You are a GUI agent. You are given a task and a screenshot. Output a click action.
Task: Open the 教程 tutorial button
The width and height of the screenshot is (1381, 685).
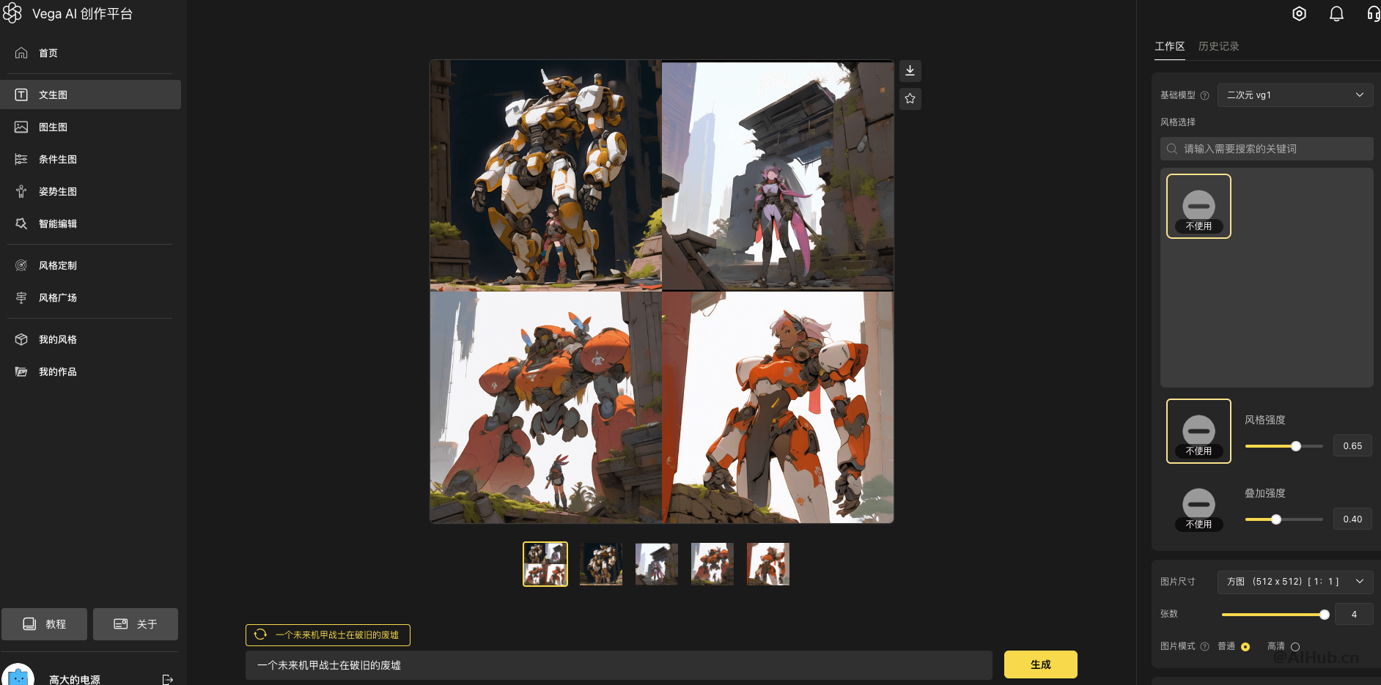pyautogui.click(x=44, y=624)
